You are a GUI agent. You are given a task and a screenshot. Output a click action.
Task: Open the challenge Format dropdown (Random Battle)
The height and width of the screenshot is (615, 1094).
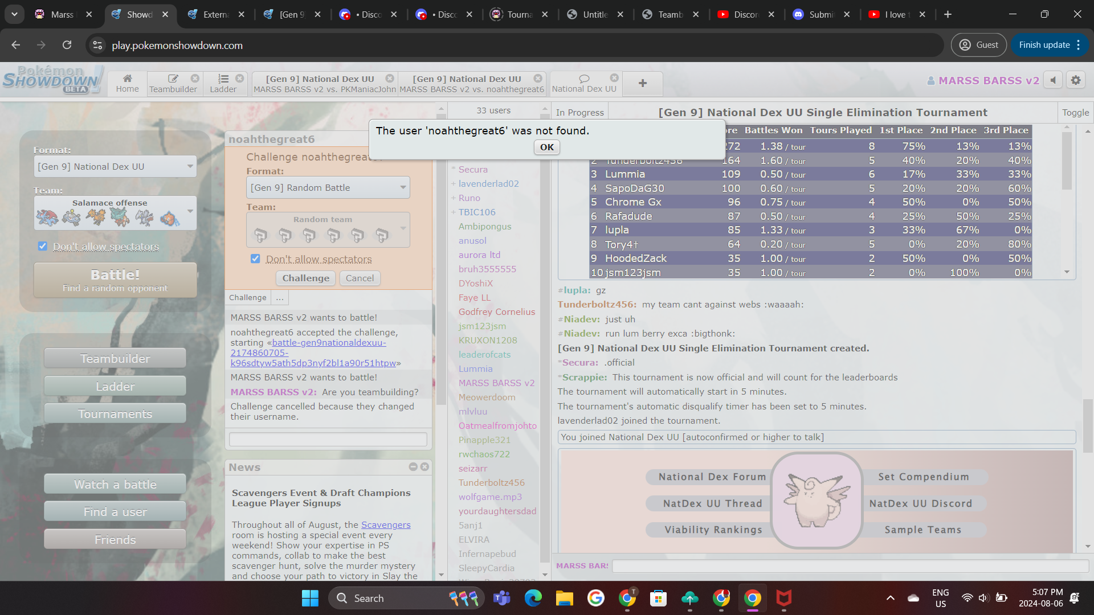click(x=328, y=187)
